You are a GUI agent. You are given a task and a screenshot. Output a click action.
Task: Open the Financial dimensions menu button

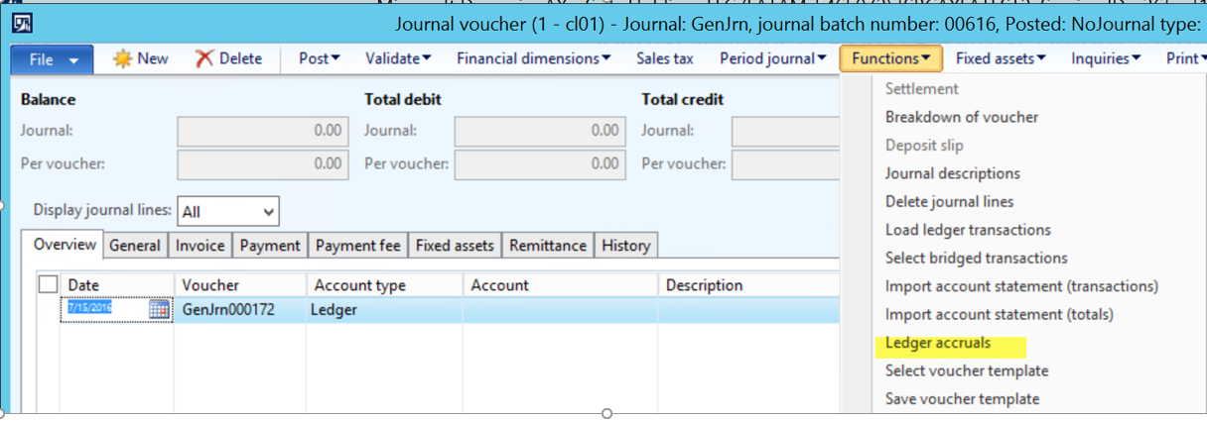[533, 59]
